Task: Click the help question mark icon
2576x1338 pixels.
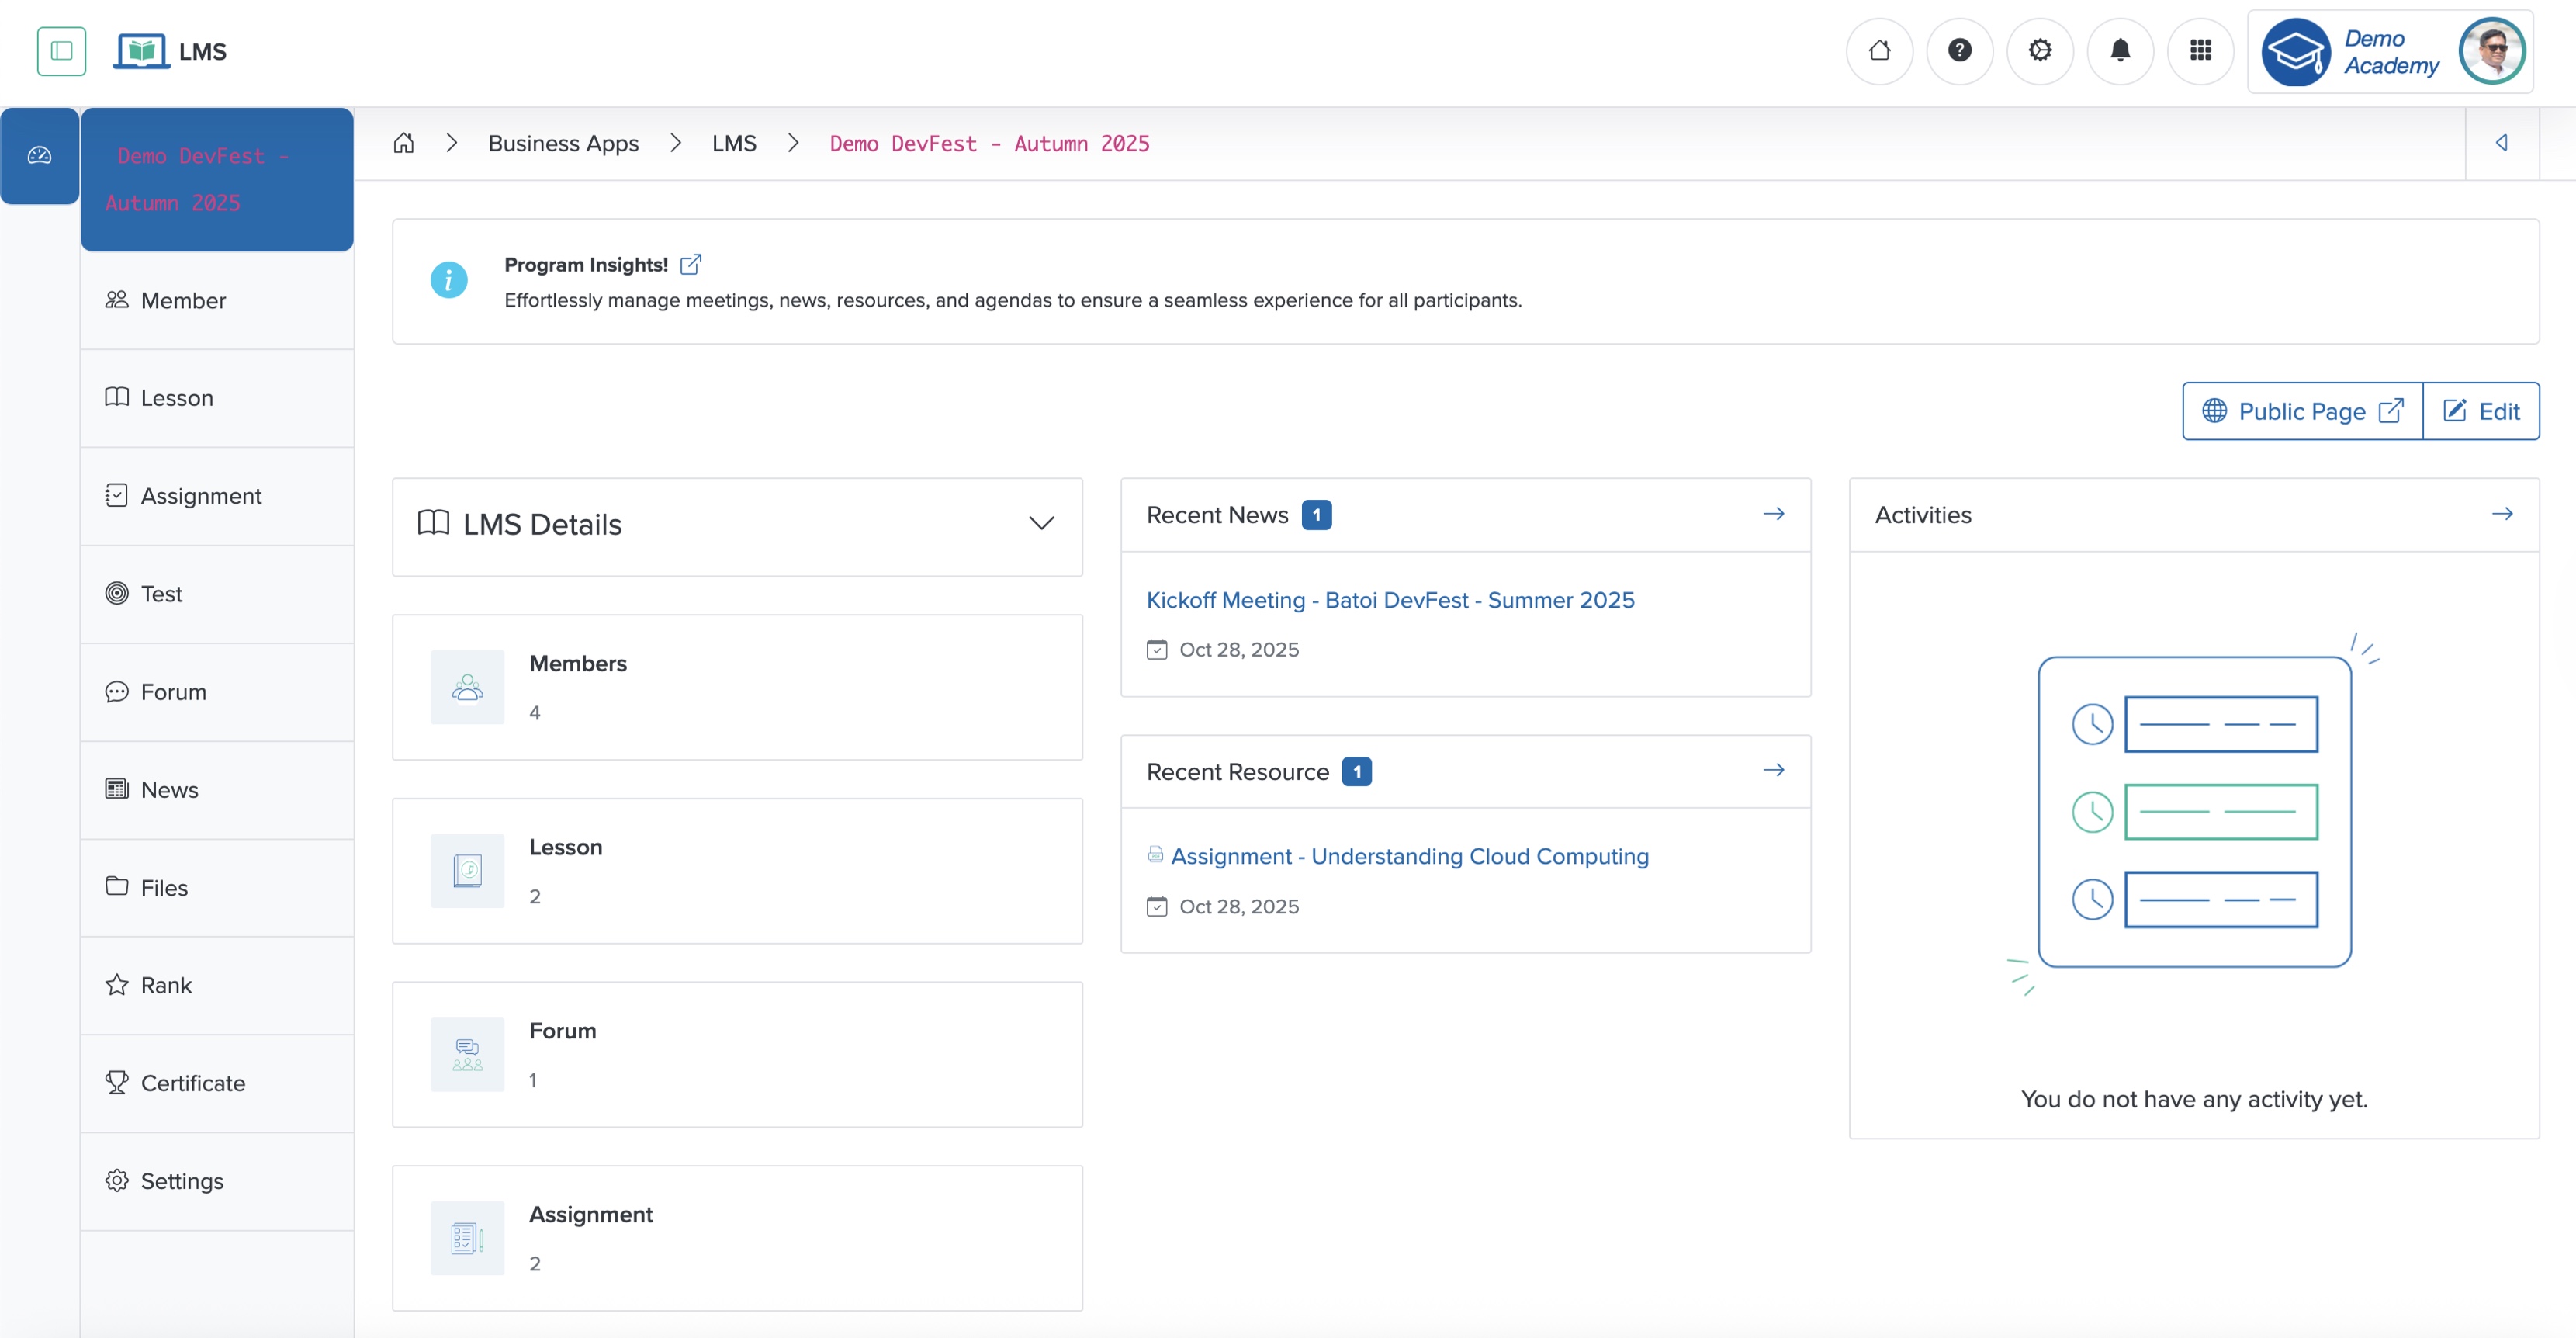Action: (1959, 51)
